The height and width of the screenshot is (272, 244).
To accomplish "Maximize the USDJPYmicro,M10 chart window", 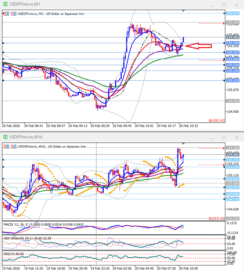I will (x=224, y=137).
